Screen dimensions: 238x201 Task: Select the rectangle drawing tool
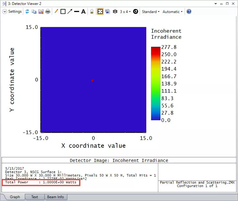pyautogui.click(x=63, y=11)
